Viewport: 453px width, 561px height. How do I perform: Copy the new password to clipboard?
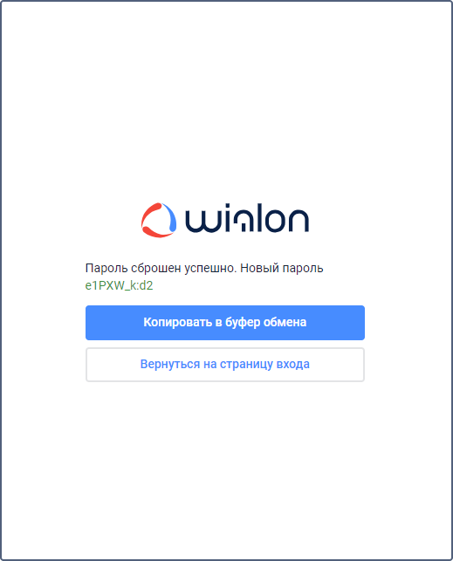coord(225,322)
